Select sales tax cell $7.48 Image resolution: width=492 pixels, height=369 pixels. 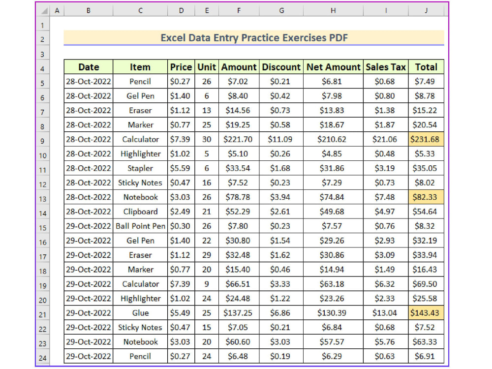tap(386, 197)
